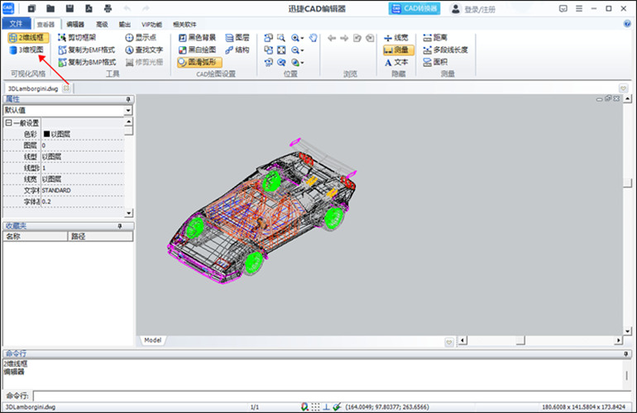Open the 文件 file menu
637x413 pixels.
17,23
